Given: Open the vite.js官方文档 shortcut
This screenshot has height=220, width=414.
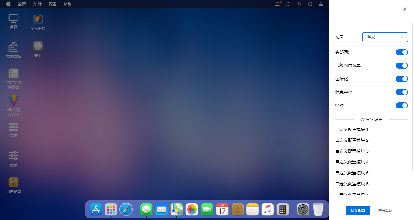Looking at the screenshot, I should (13, 103).
